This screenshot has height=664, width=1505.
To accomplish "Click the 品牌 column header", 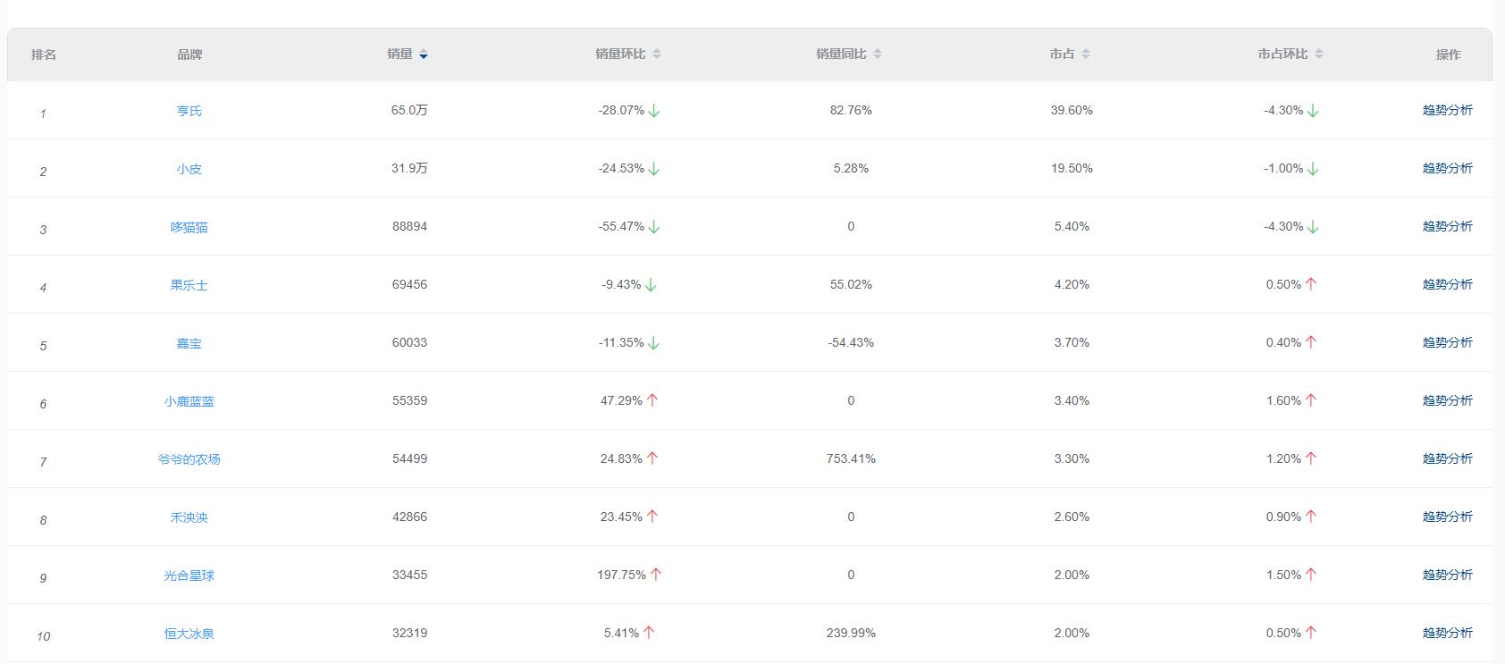I will click(189, 55).
